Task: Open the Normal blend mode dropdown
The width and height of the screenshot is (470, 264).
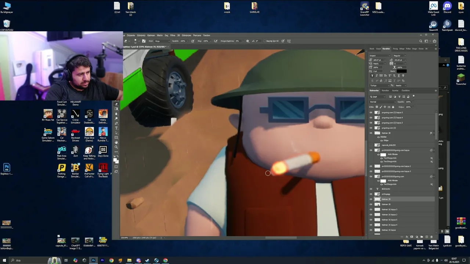Action: 383,102
